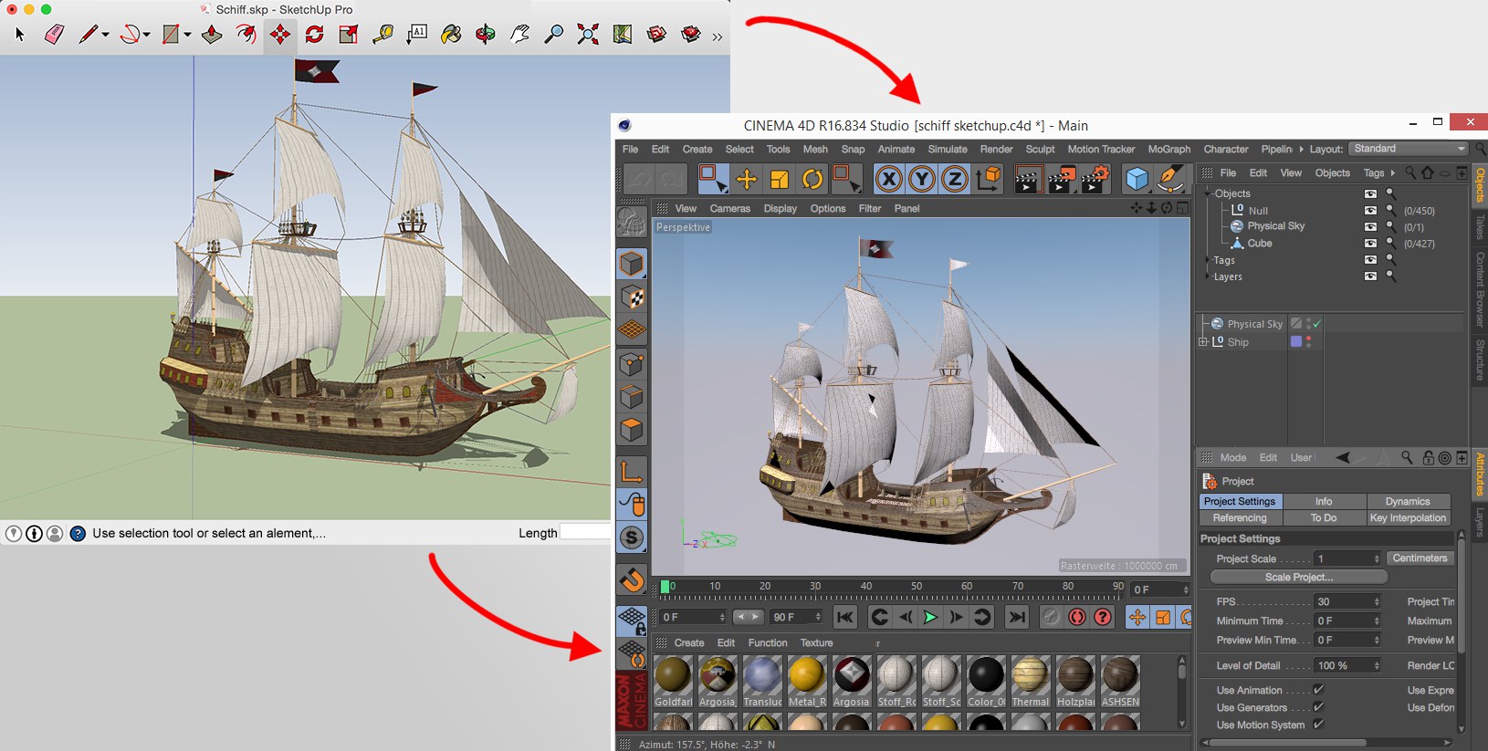1488x751 pixels.
Task: Open Cinema 4D Render Settings icon
Action: pos(1094,179)
